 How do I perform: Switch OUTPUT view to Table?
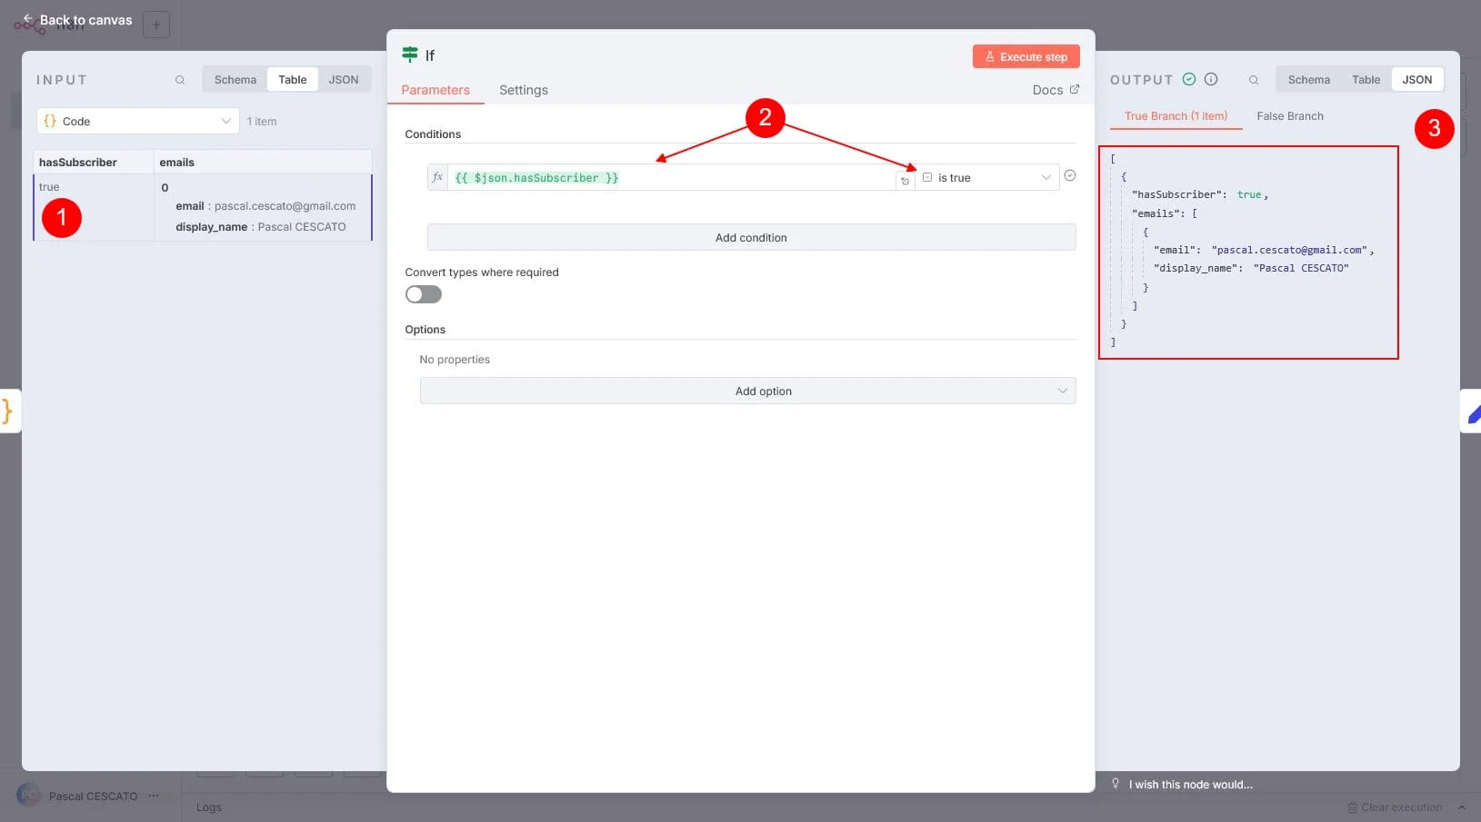coord(1366,80)
